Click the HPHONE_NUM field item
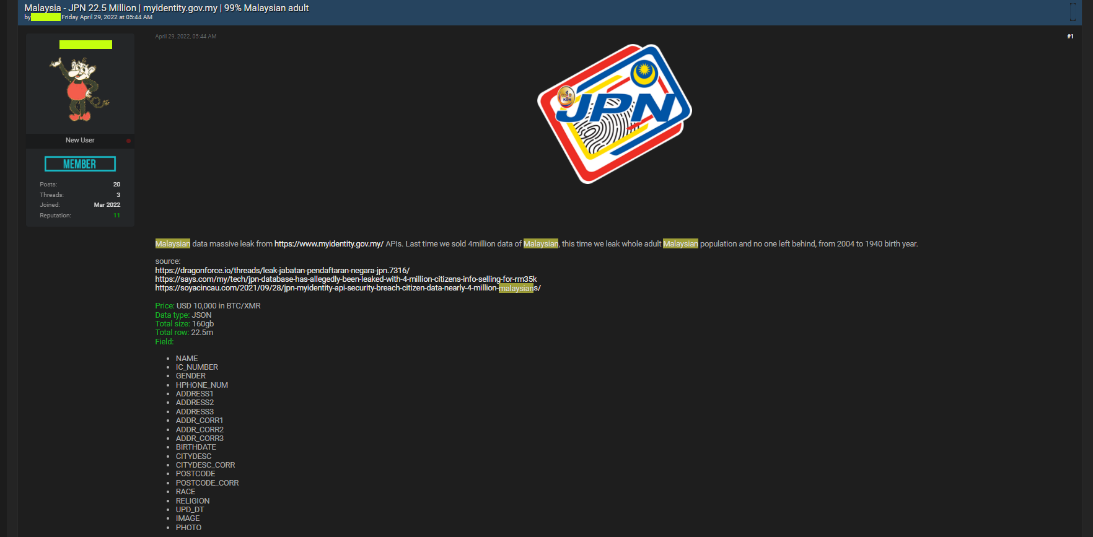 pyautogui.click(x=202, y=385)
